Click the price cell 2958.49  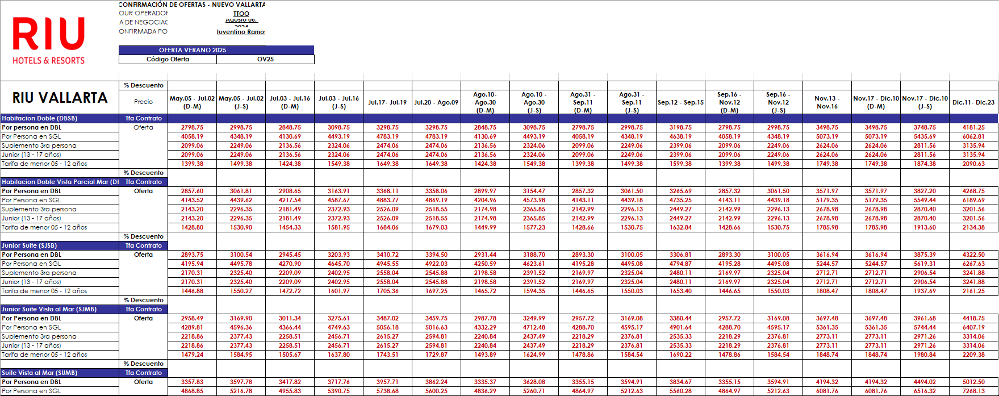pos(192,318)
